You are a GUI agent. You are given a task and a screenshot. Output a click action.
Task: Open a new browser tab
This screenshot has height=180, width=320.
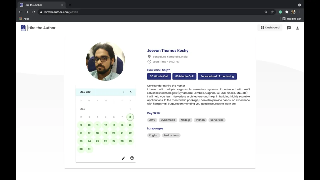(70, 5)
